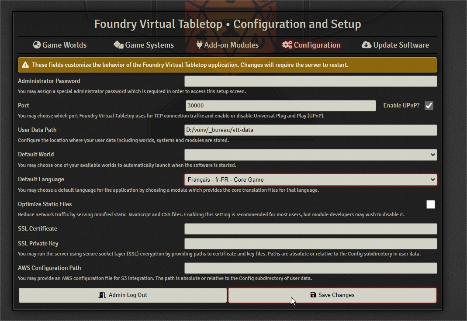Screen dimensions: 467x321
Task: Click into the Port field showing 30000
Action: point(280,106)
